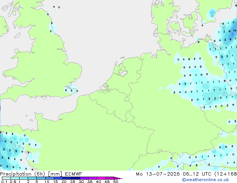Screen dimensions: 237x183
Task: Click the "Precipitation (6h)" title text
Action: click(22, 174)
